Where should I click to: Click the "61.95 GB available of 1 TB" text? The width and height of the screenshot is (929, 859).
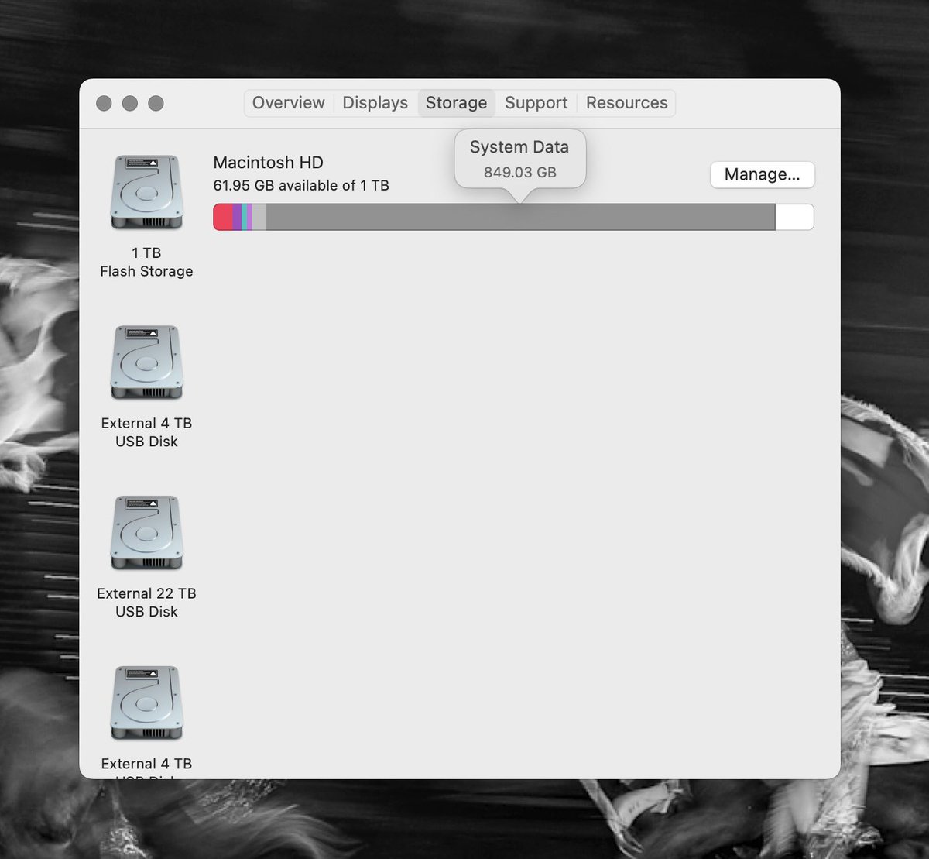pyautogui.click(x=301, y=186)
